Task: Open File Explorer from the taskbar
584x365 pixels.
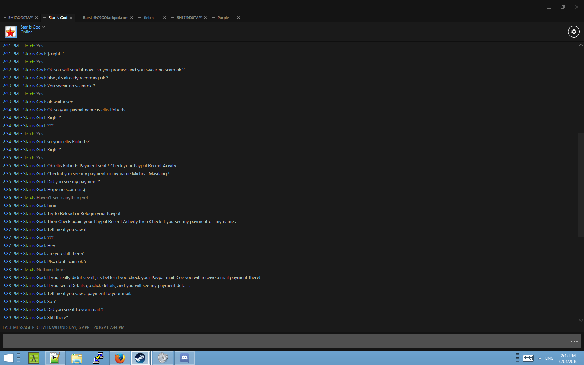Action: (x=77, y=358)
